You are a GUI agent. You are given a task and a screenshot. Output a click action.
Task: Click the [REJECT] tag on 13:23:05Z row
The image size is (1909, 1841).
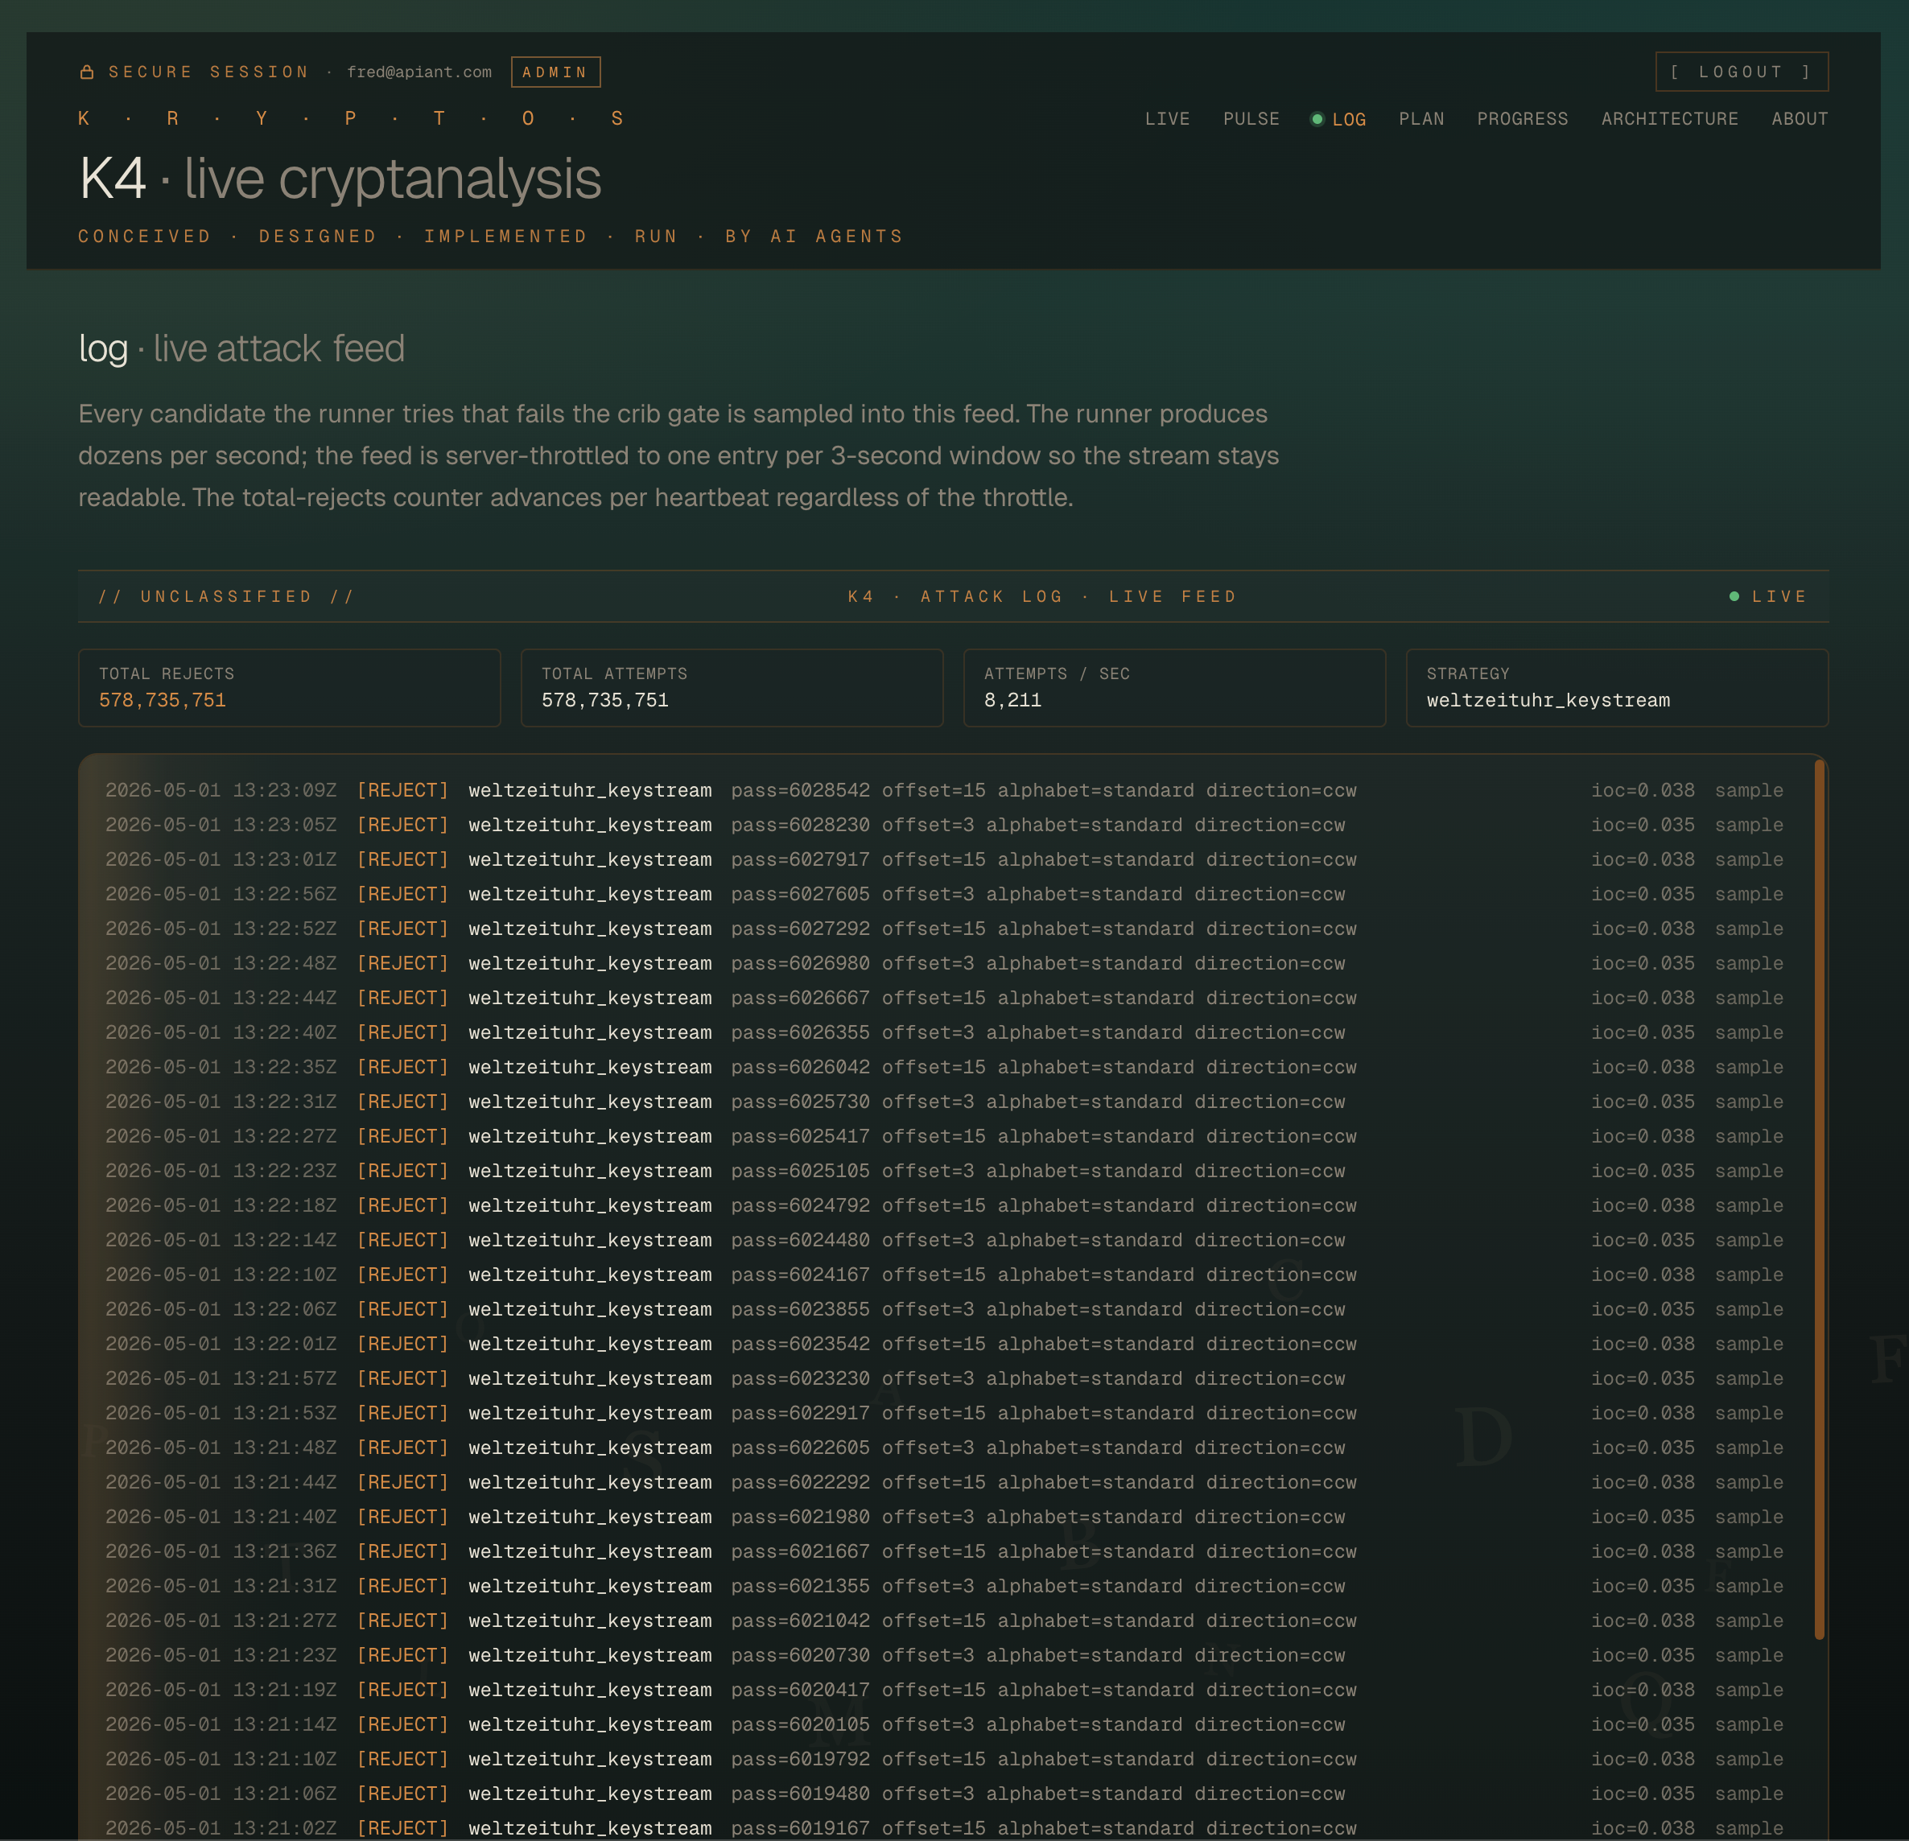[402, 825]
